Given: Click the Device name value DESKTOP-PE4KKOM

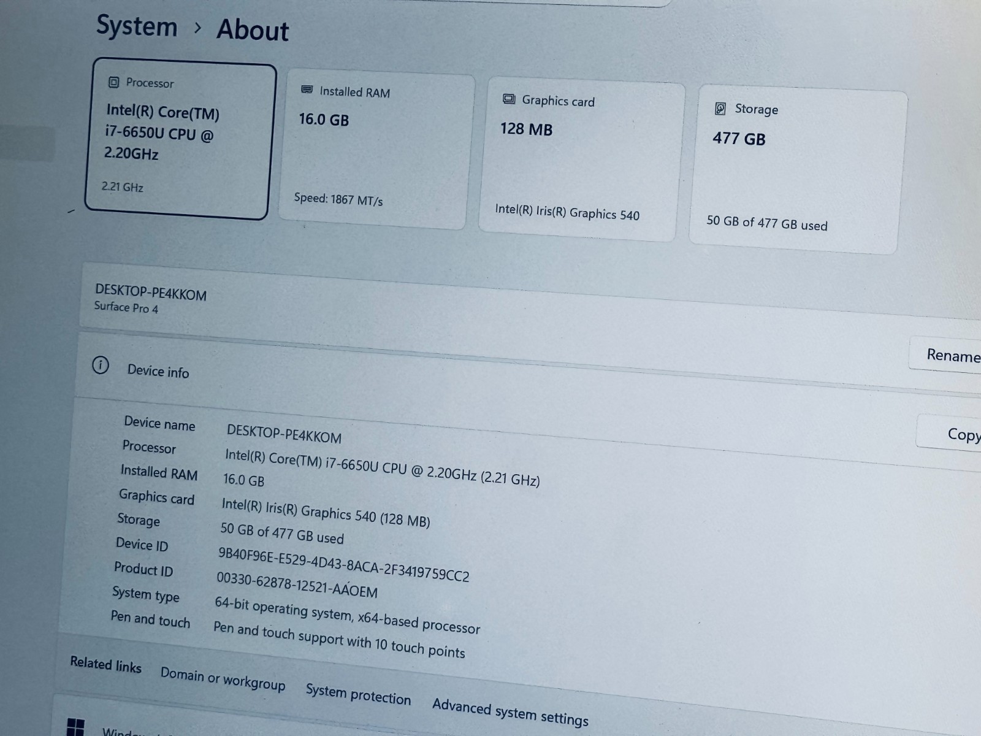Looking at the screenshot, I should click(x=284, y=434).
